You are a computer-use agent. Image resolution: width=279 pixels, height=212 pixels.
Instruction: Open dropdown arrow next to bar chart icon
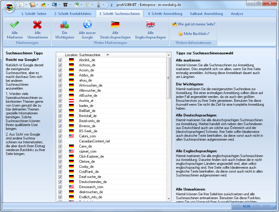(x=48, y=5)
